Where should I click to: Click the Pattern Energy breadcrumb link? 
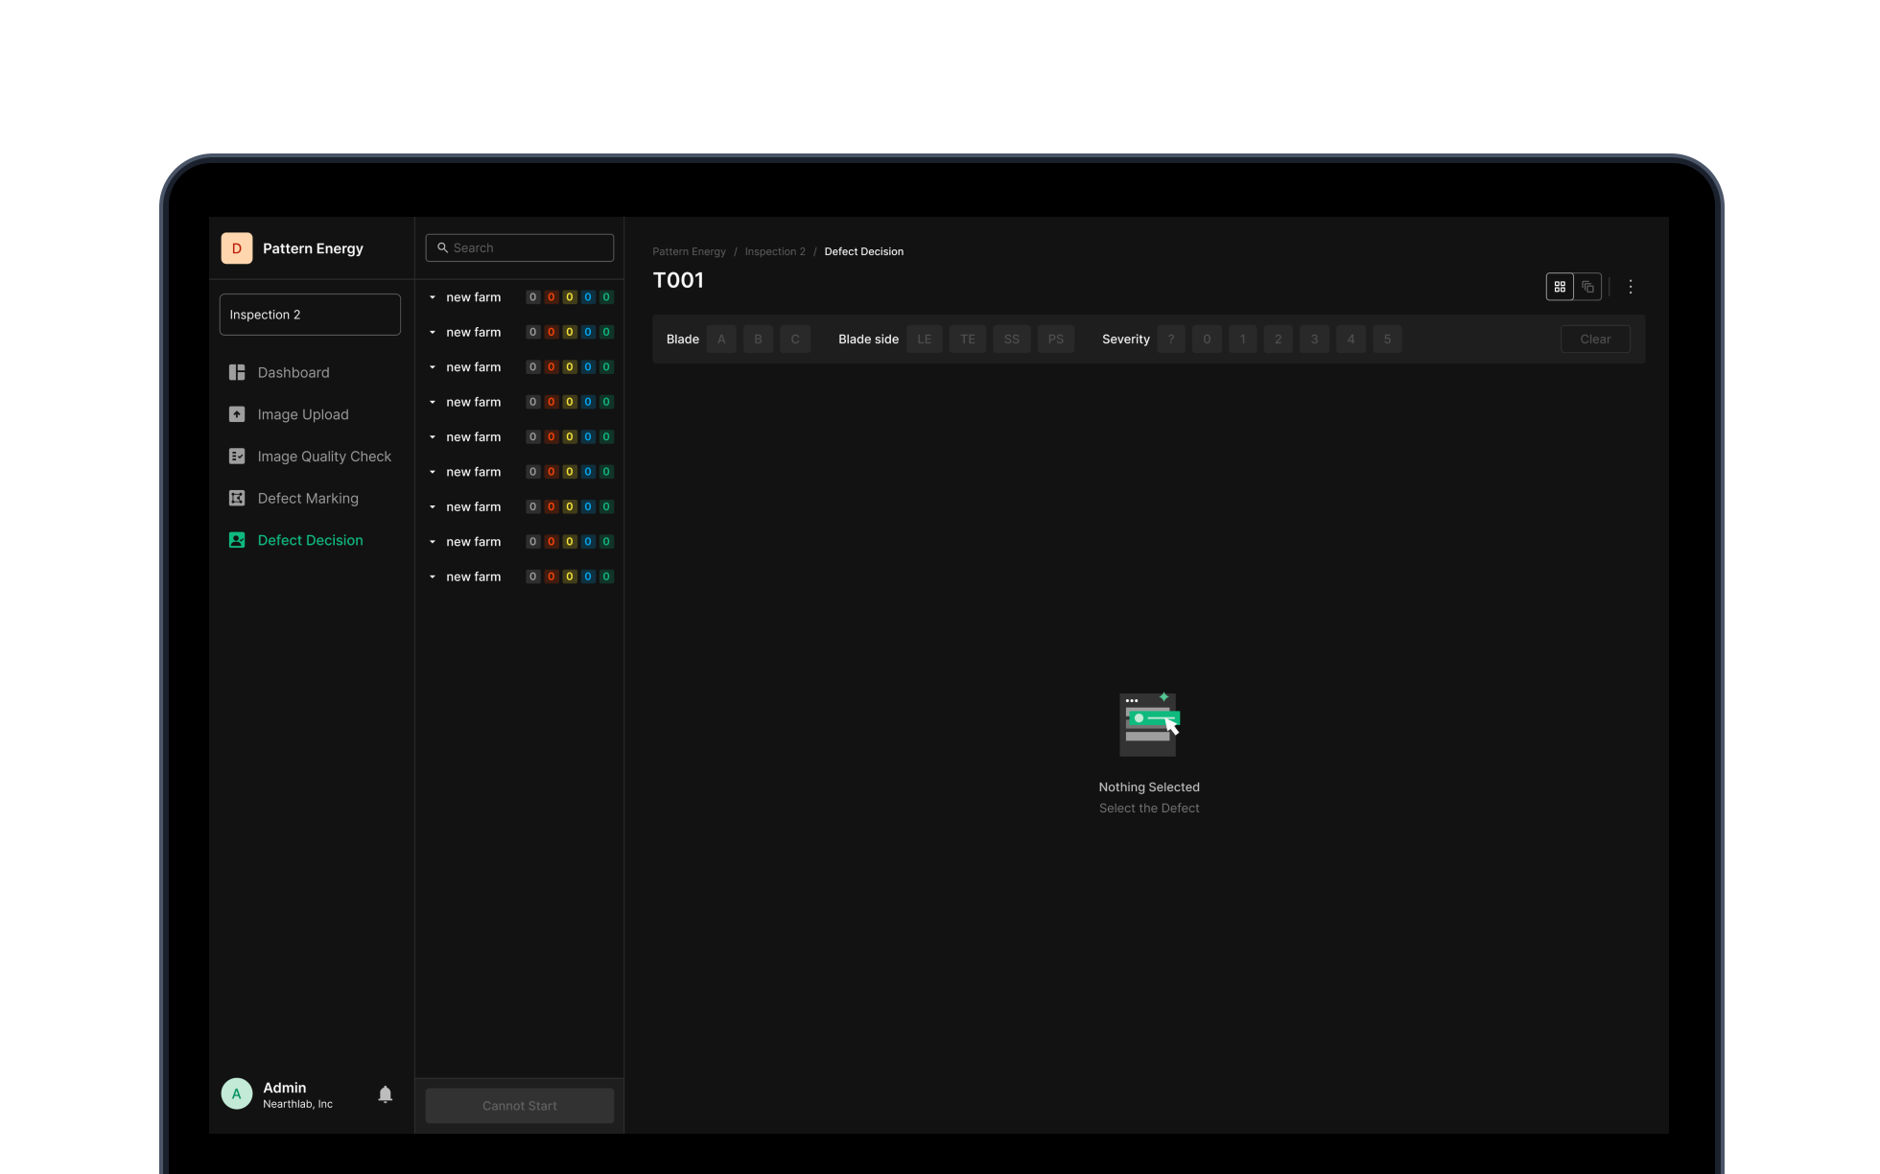pyautogui.click(x=689, y=252)
